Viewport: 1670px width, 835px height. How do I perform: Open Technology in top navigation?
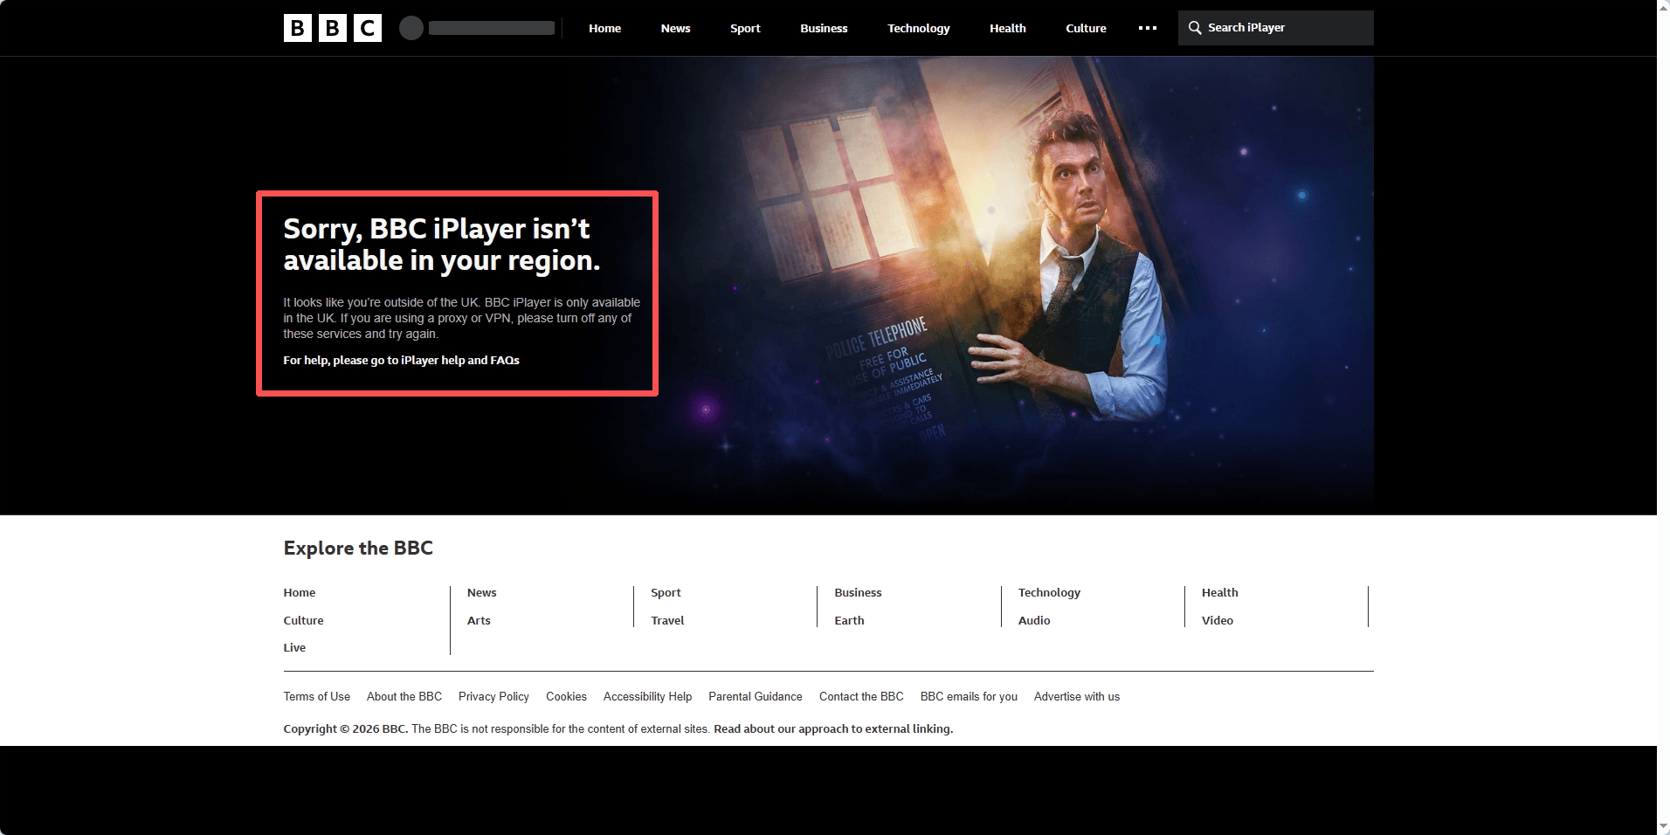pyautogui.click(x=919, y=28)
